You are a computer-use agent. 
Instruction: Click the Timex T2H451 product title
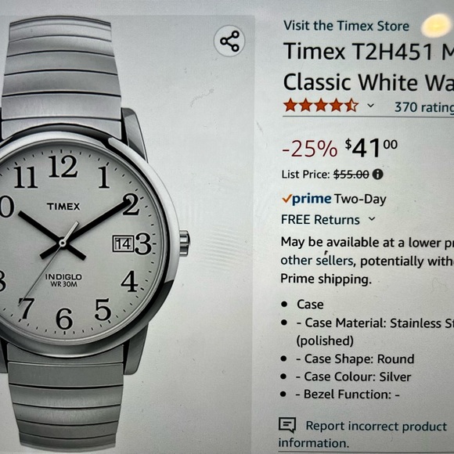[x=369, y=67]
